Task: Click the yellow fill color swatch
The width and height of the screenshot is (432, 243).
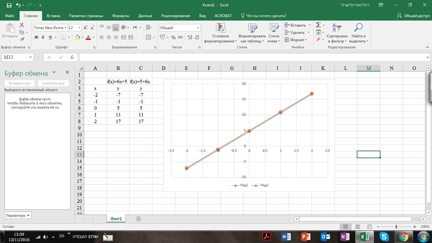Action: coord(77,37)
